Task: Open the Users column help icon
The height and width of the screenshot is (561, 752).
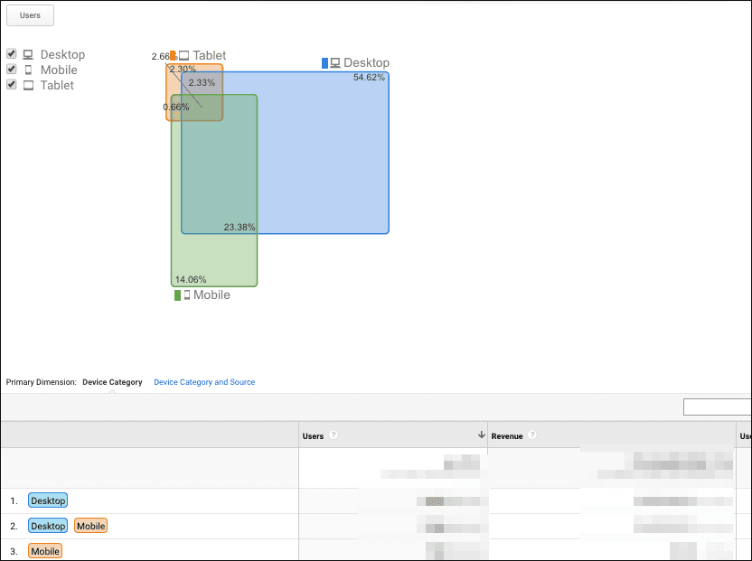Action: pyautogui.click(x=333, y=435)
